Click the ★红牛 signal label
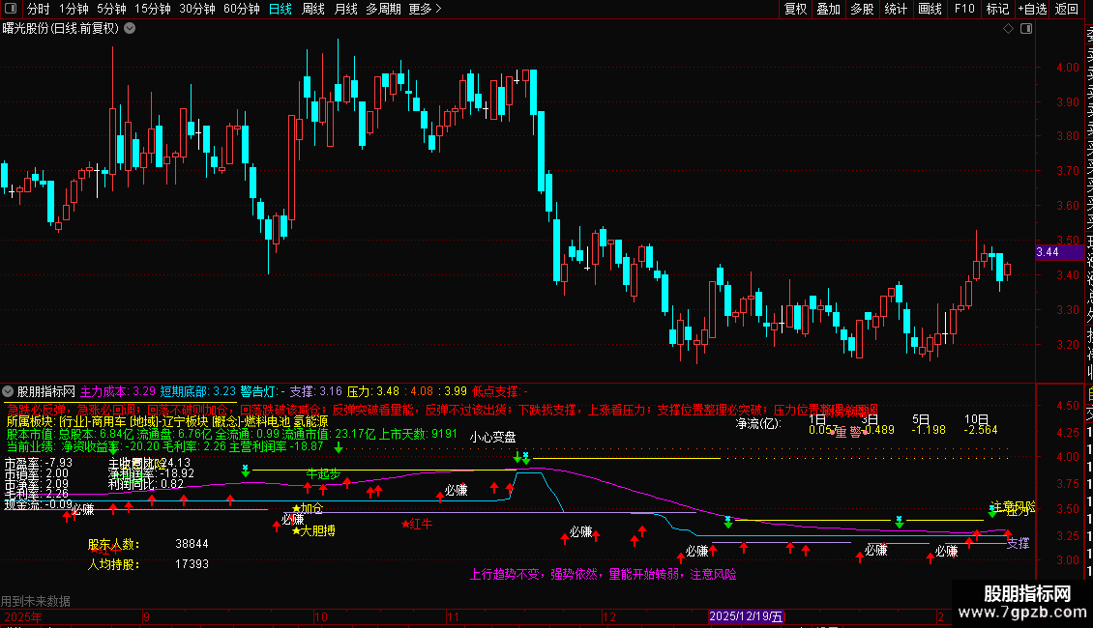This screenshot has width=1093, height=628. point(417,525)
